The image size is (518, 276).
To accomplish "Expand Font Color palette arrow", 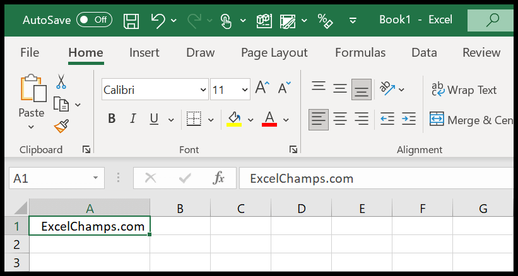I will coord(286,120).
